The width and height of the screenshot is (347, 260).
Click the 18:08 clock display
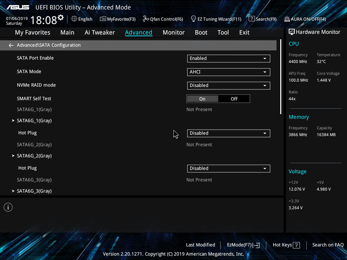(44, 20)
